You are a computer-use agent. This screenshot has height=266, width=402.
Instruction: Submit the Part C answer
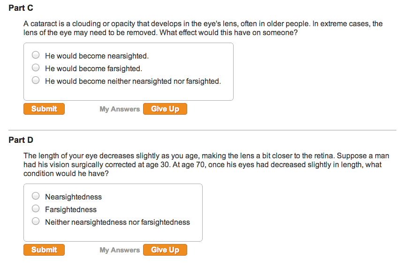tap(44, 109)
